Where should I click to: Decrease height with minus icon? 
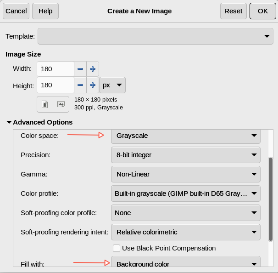click(80, 85)
